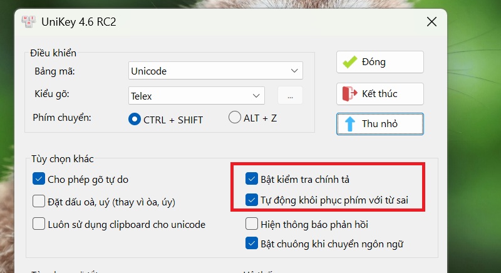Select the CTRL + SHIFT radio button
Screen dimensions: 501x273
[134, 119]
